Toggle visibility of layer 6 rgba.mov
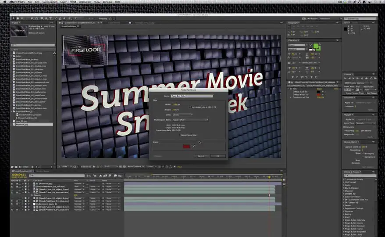The image size is (385, 237). coord(12,201)
